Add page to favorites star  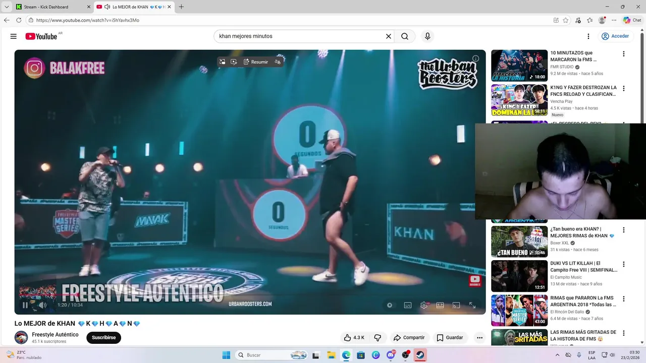point(566,20)
